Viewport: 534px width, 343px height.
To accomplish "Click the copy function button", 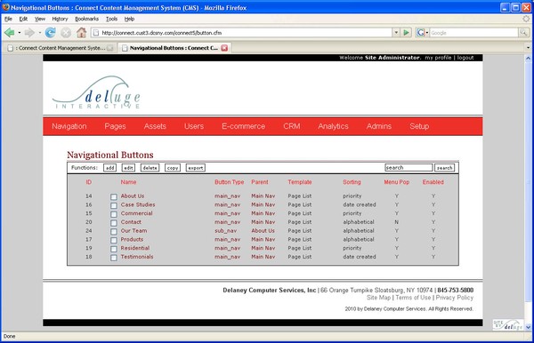I will (x=173, y=168).
